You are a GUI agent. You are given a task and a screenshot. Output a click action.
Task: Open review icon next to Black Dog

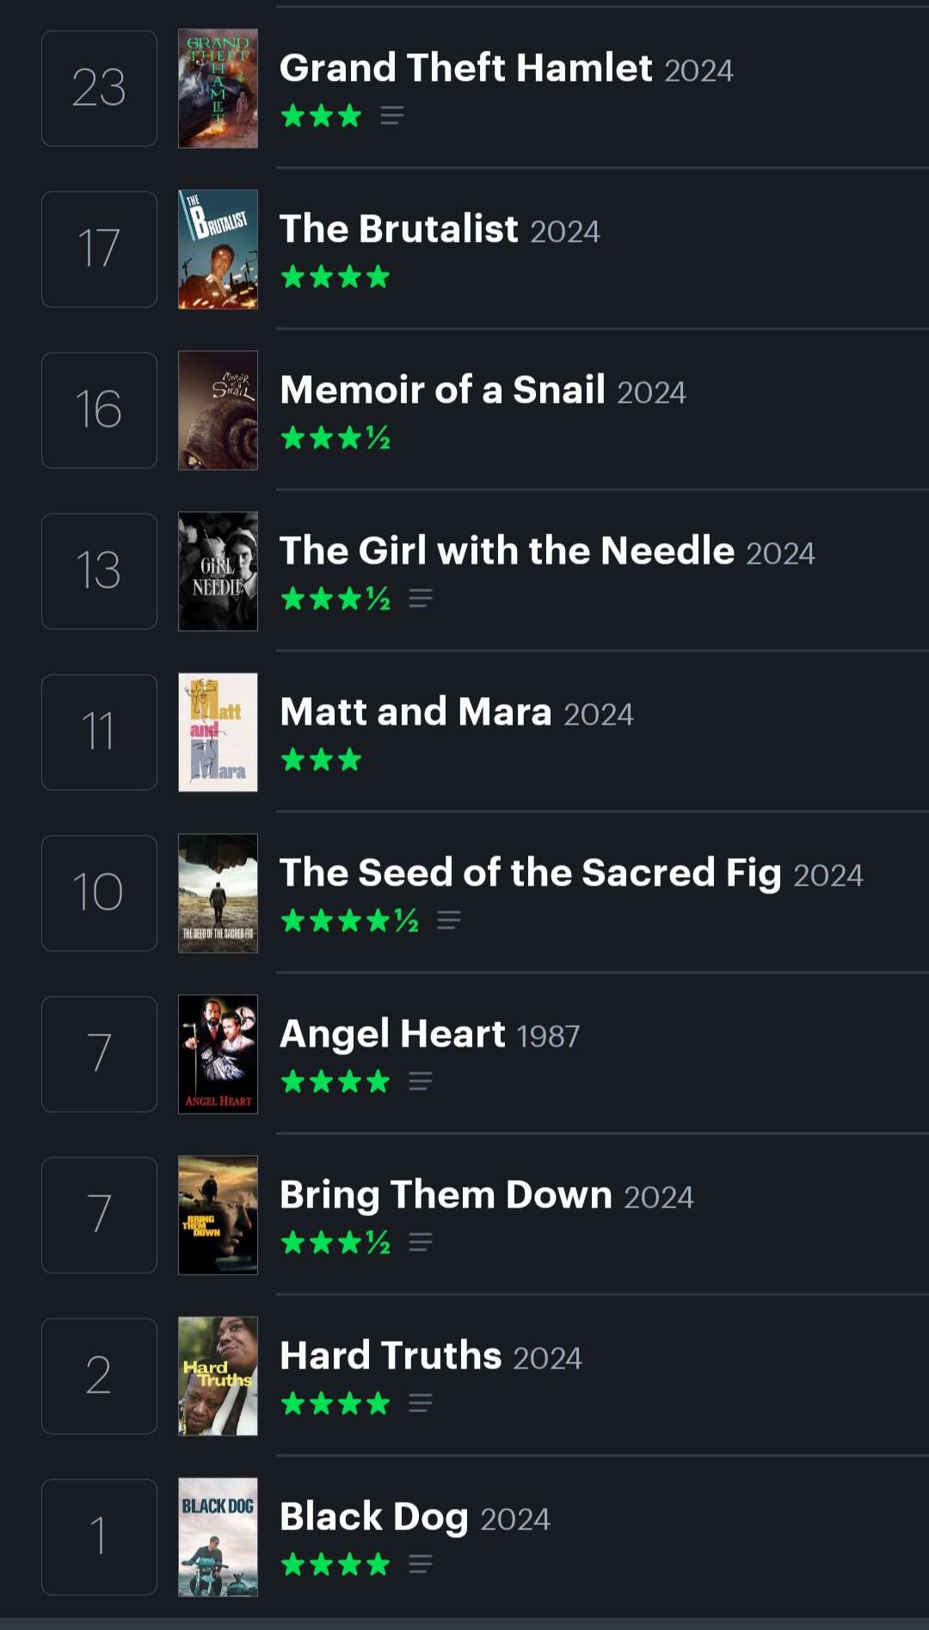[x=421, y=1564]
